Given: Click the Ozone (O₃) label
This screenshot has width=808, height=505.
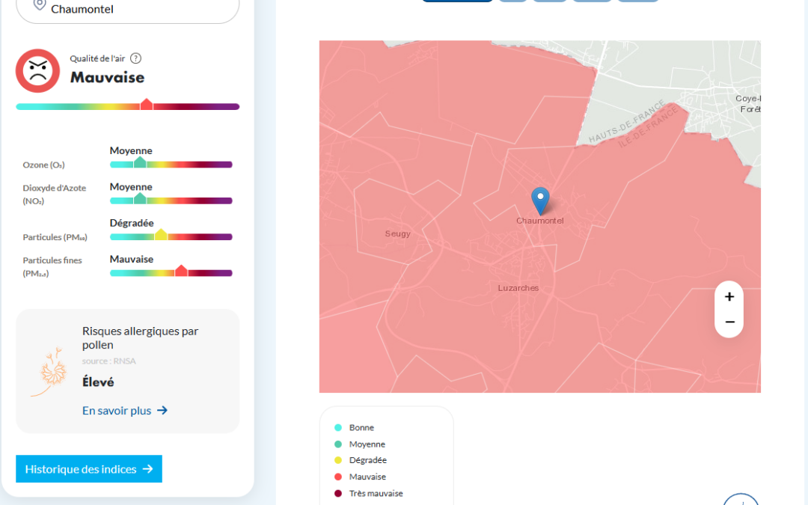Looking at the screenshot, I should pyautogui.click(x=44, y=165).
